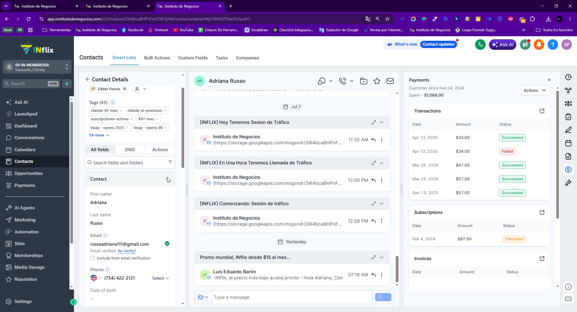Open the blue help question mark icon

[x=553, y=45]
